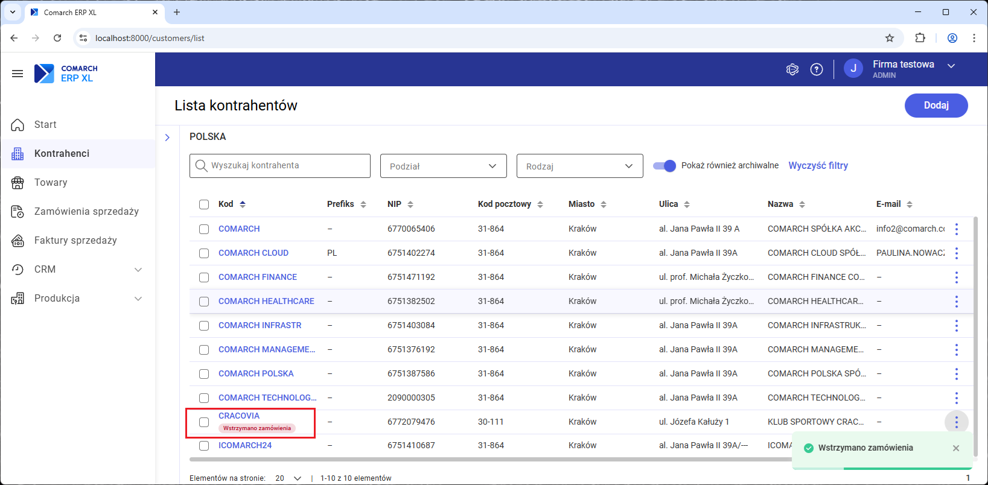Check the COMARCH FINANCE row checkbox
The image size is (988, 485).
click(204, 277)
